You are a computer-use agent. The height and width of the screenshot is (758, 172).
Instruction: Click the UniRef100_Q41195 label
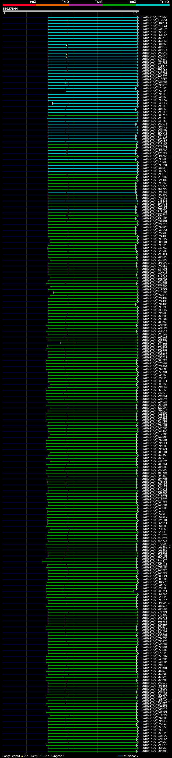154,461
